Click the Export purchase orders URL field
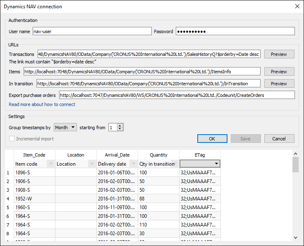The height and width of the screenshot is (246, 304). [177, 95]
